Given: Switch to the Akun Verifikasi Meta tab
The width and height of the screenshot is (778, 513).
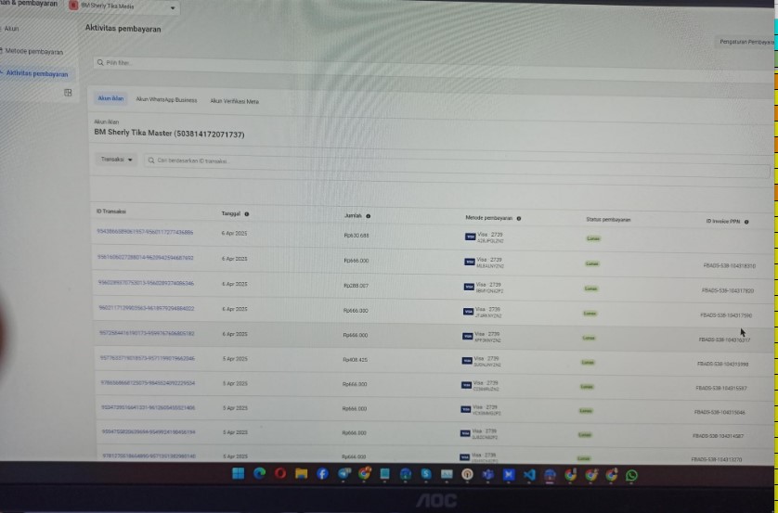Looking at the screenshot, I should click(234, 100).
